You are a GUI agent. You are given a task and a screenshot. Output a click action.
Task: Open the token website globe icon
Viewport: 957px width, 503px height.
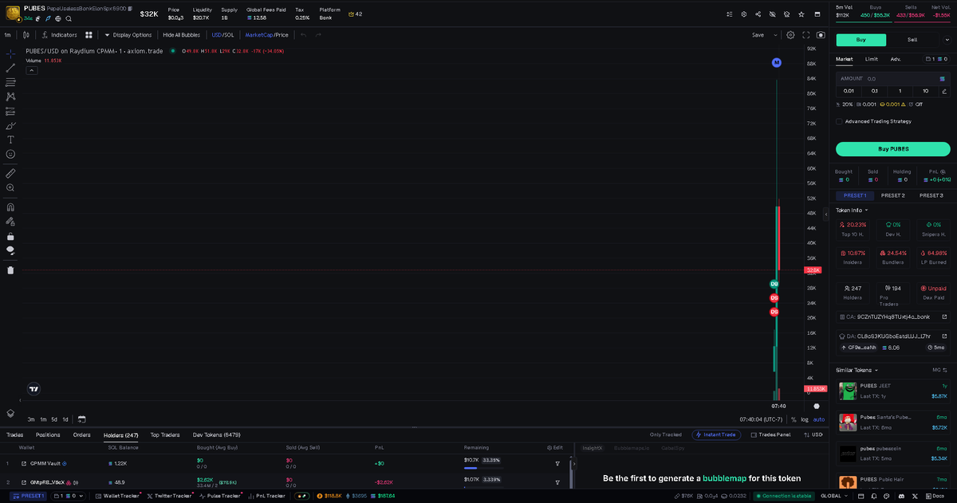pyautogui.click(x=58, y=18)
